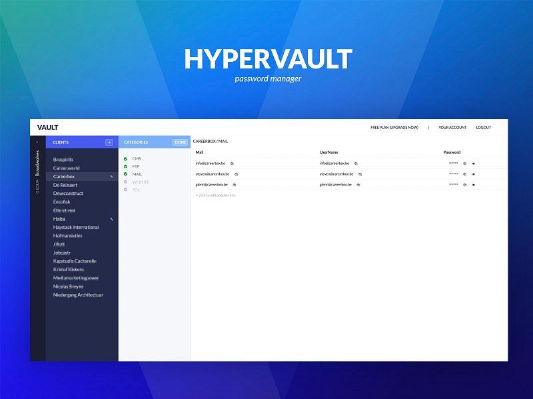Enable the SQL category
This screenshot has width=533, height=399.
[x=125, y=190]
